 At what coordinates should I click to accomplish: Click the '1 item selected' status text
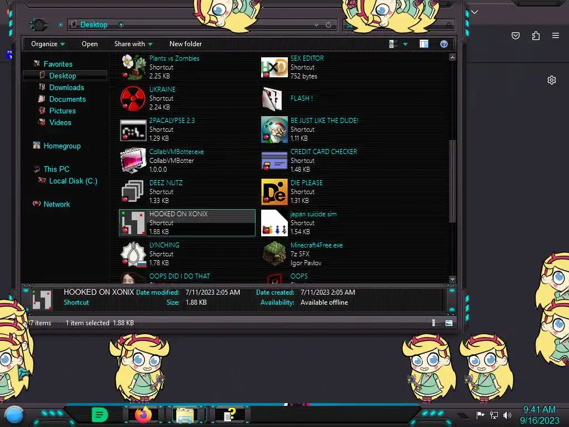click(87, 323)
